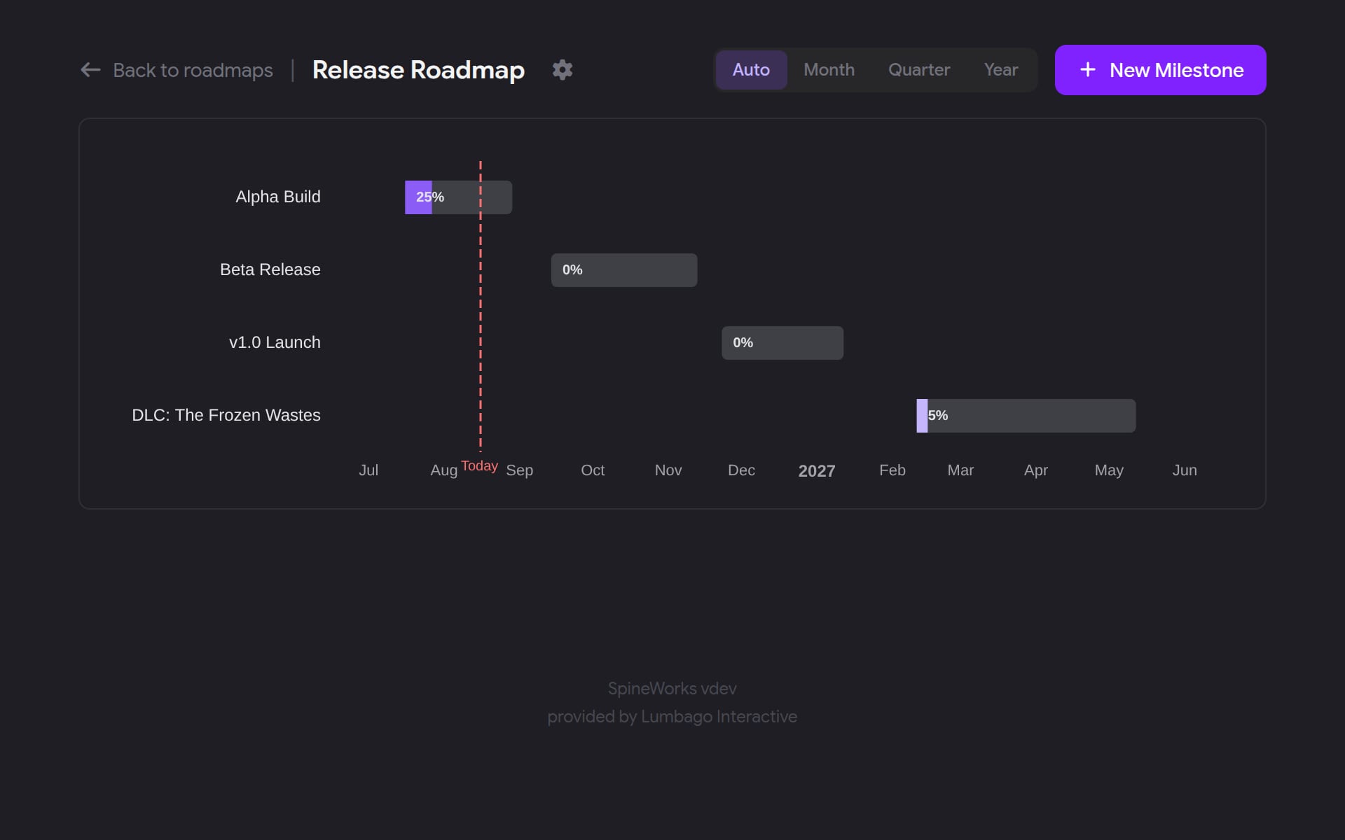Click the Dec axis label
The height and width of the screenshot is (840, 1345).
[x=741, y=470]
